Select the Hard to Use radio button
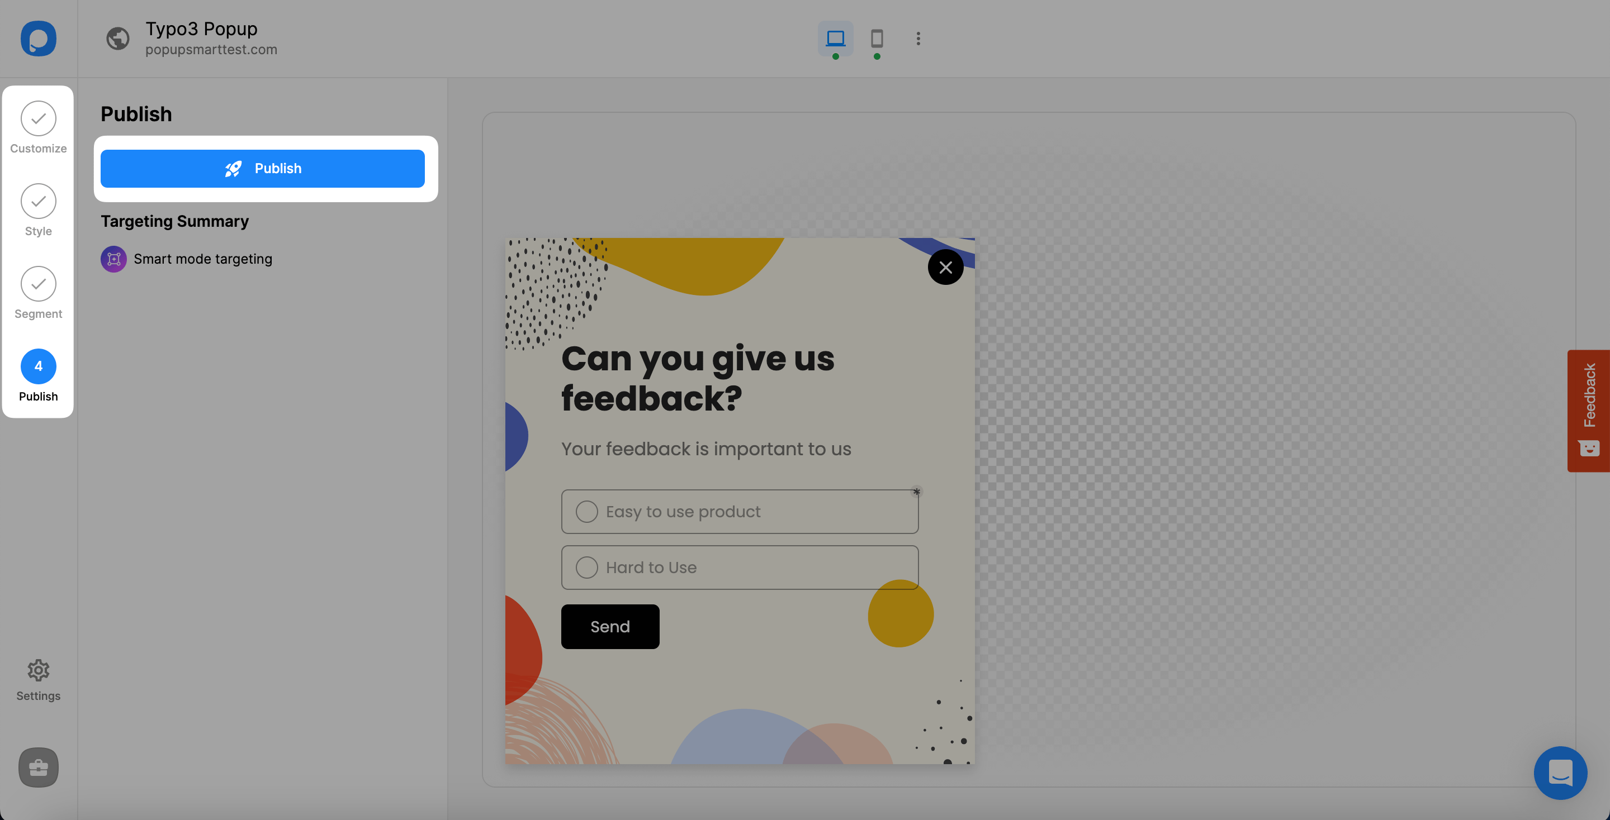 (586, 567)
